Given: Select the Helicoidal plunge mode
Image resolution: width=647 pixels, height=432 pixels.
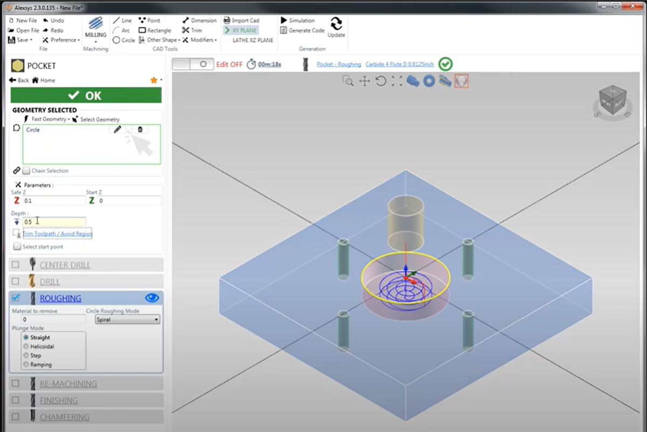Looking at the screenshot, I should pos(26,347).
